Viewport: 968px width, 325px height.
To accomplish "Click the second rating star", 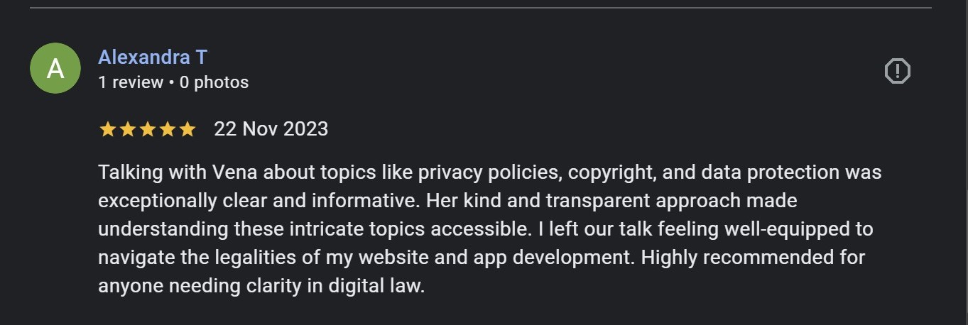I will (x=128, y=129).
